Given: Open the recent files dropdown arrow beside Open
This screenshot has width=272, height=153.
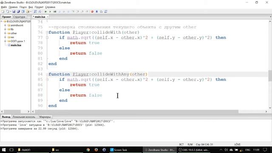Looking at the screenshot, I should pyautogui.click(x=10, y=11).
